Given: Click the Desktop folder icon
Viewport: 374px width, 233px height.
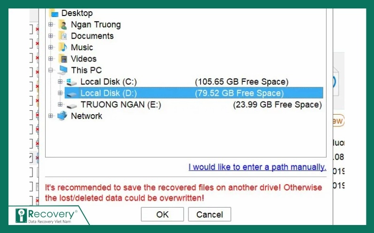Looking at the screenshot, I should tap(54, 14).
